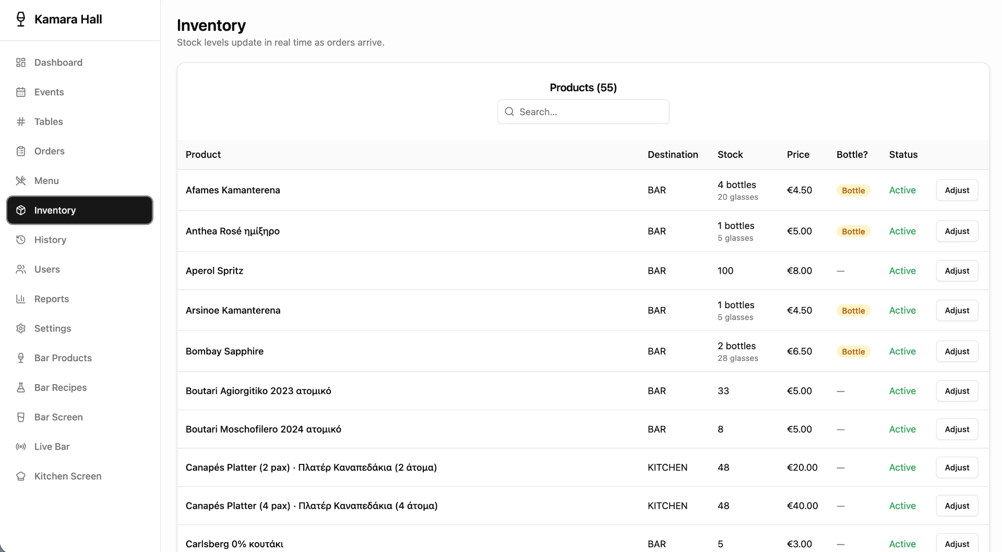
Task: Click the Active status of Aperol Spritz
Action: point(902,271)
